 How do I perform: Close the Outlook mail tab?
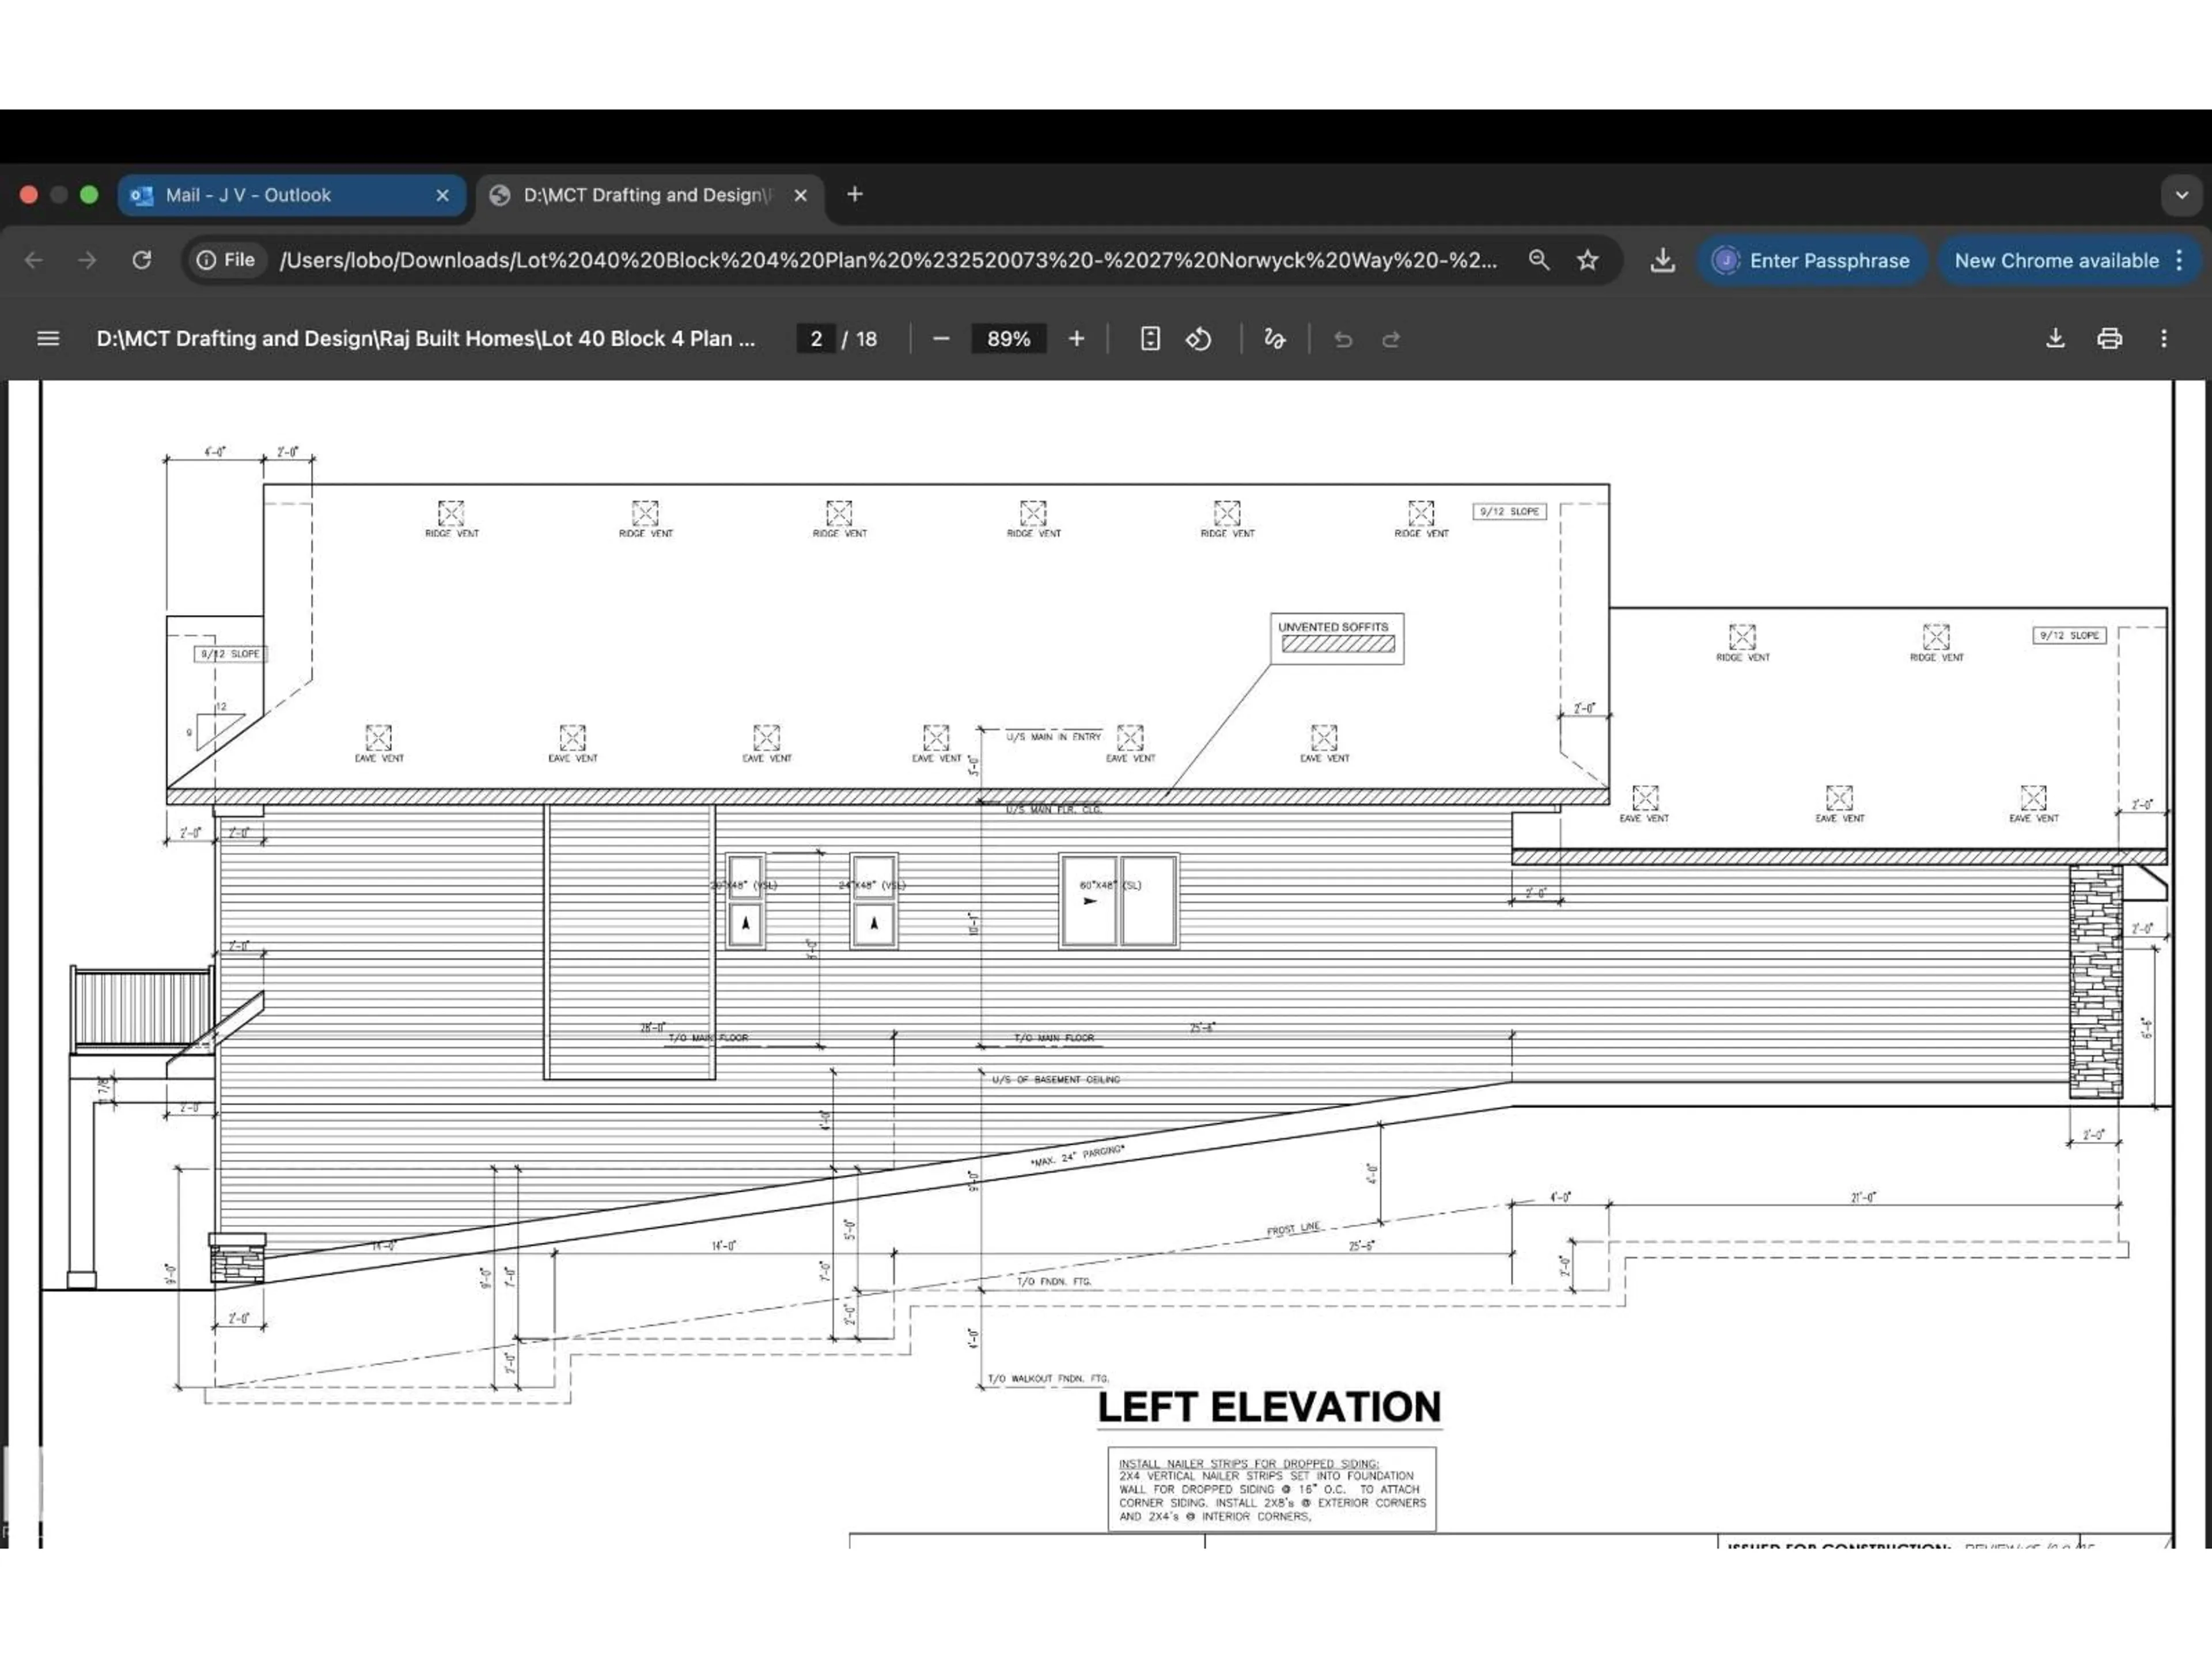[x=442, y=195]
